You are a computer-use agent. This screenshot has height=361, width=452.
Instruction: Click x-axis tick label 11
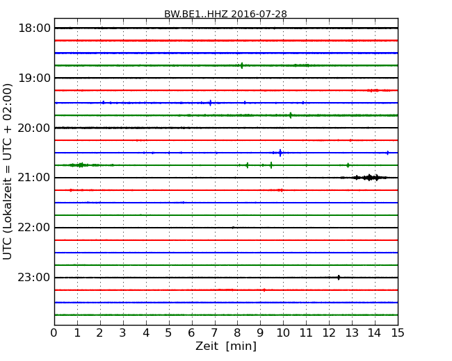pos(306,333)
